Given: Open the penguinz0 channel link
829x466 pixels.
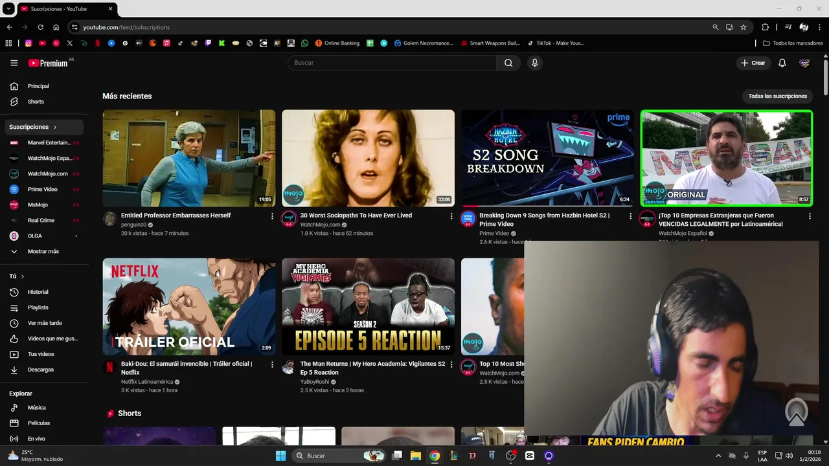Looking at the screenshot, I should pyautogui.click(x=133, y=225).
